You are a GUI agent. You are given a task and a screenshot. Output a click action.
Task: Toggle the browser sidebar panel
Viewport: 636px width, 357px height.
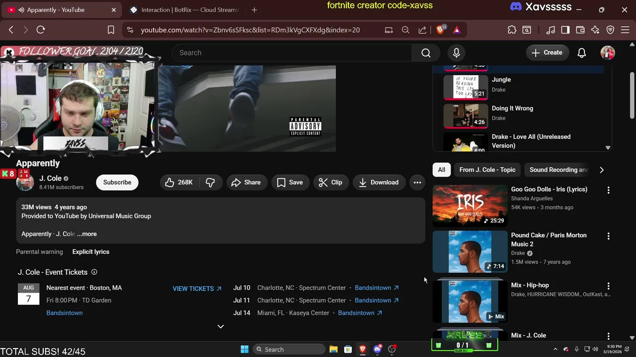coord(565,30)
